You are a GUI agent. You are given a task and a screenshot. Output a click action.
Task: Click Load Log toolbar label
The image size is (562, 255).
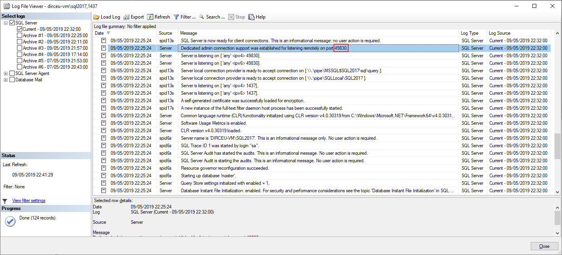[110, 17]
